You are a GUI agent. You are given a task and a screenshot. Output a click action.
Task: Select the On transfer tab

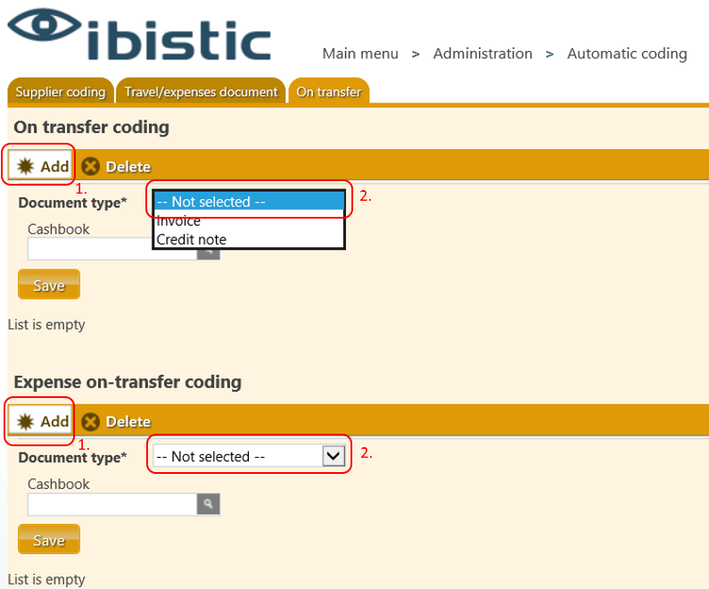(x=329, y=91)
